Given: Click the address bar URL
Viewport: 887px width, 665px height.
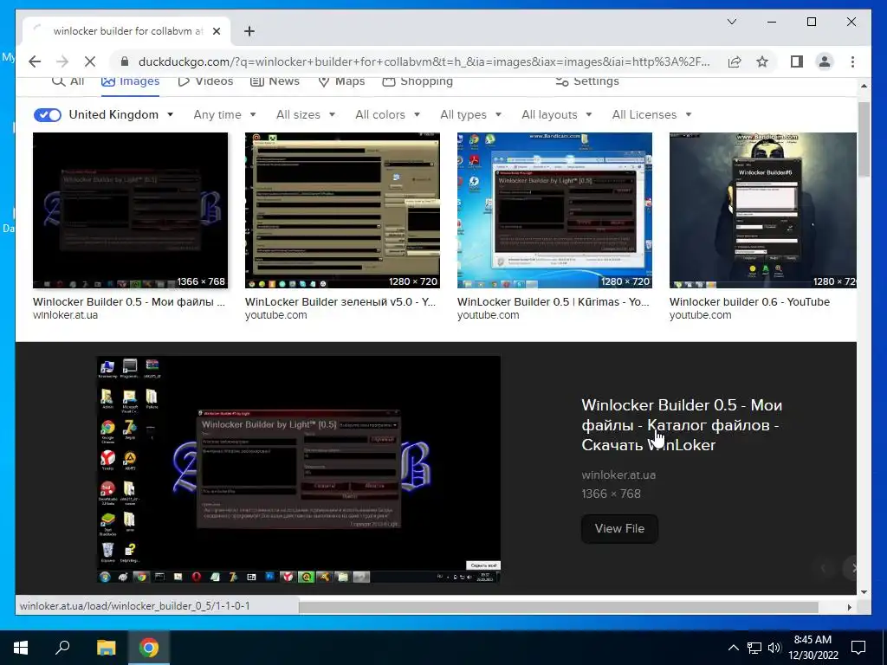Looking at the screenshot, I should click(424, 61).
